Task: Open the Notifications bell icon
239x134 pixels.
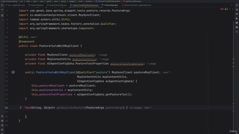Action: pos(237,5)
